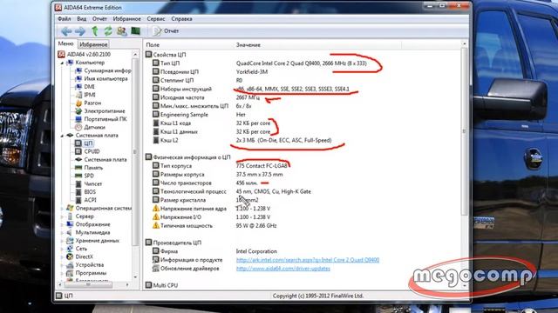558x313 pixels.
Task: Expand the Хранение данных tree node
Action: (x=62, y=241)
